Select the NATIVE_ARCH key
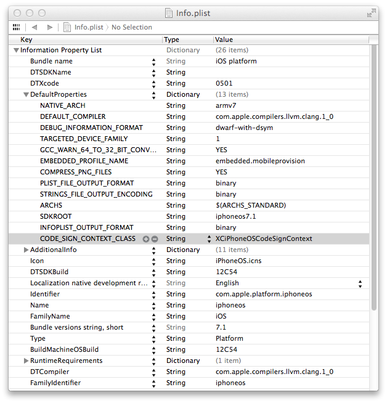The width and height of the screenshot is (387, 403). click(62, 105)
